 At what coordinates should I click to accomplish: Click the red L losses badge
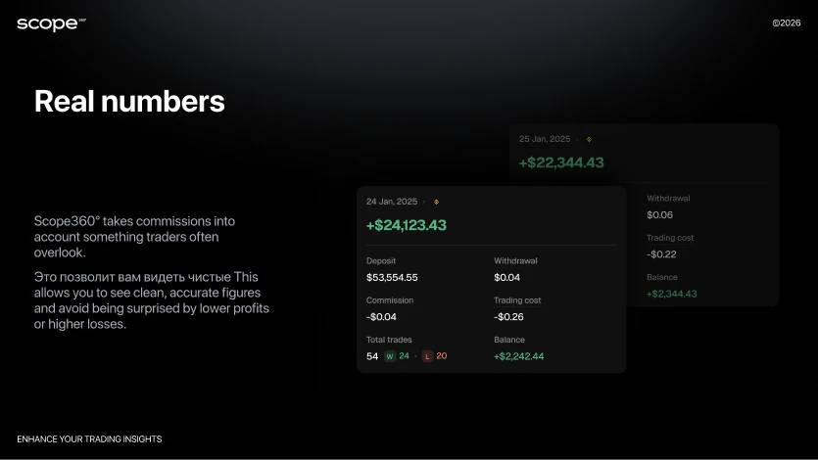(x=427, y=356)
